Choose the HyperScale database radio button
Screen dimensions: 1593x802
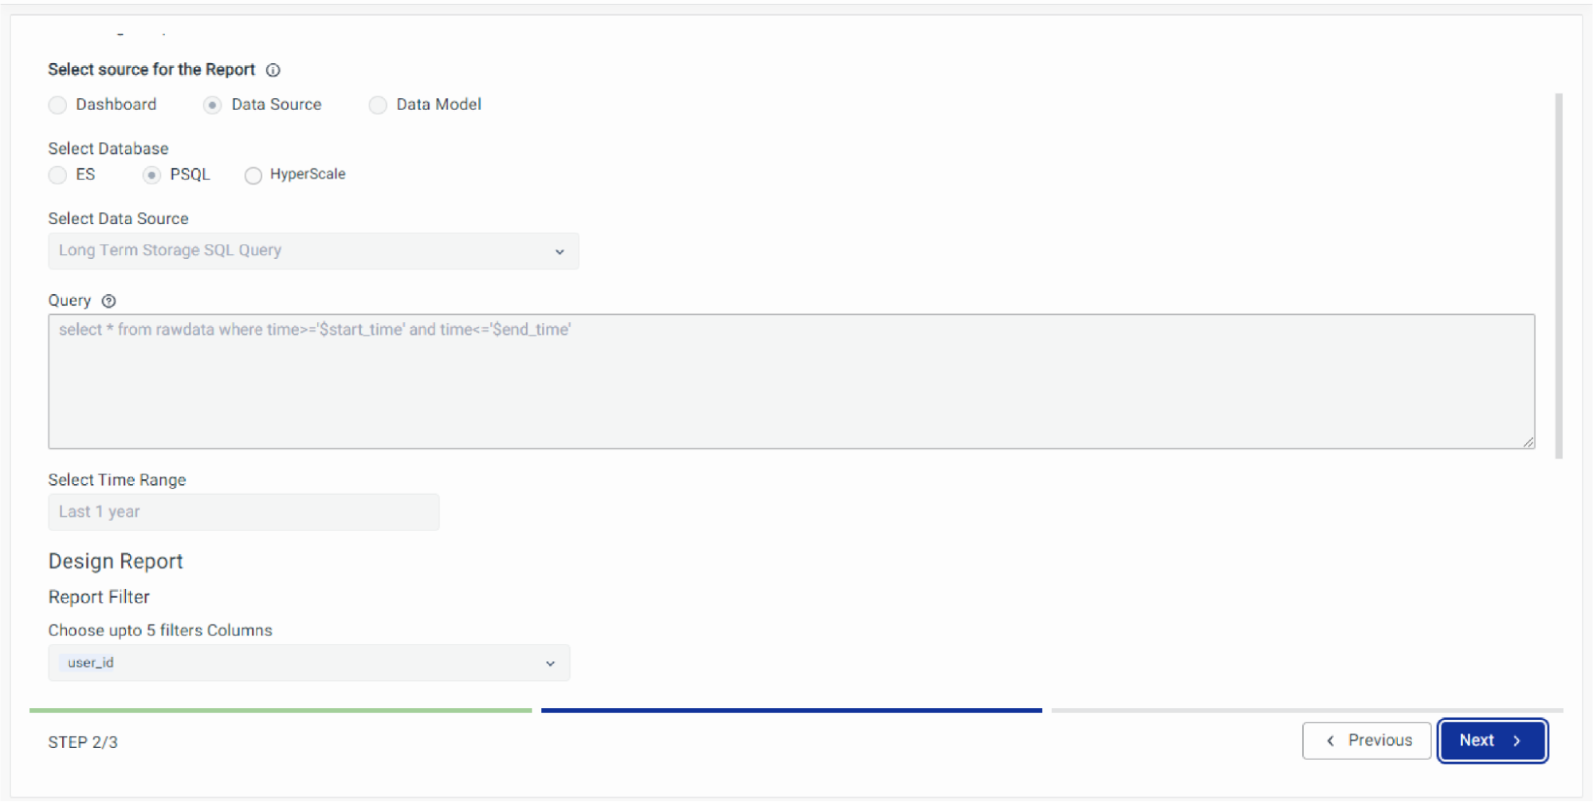(x=253, y=175)
